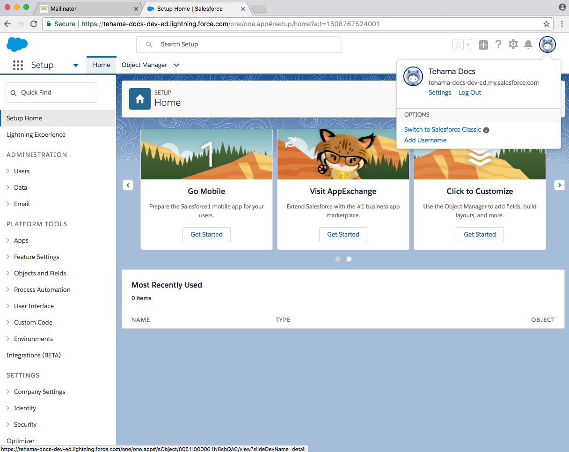Image resolution: width=569 pixels, height=452 pixels.
Task: Click the Log Out link
Action: pyautogui.click(x=470, y=93)
